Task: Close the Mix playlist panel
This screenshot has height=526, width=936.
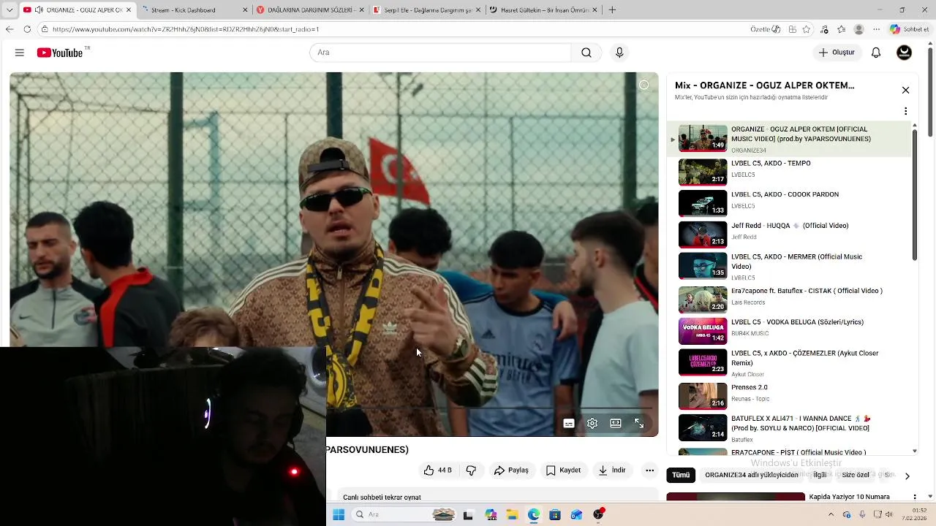Action: (x=905, y=90)
